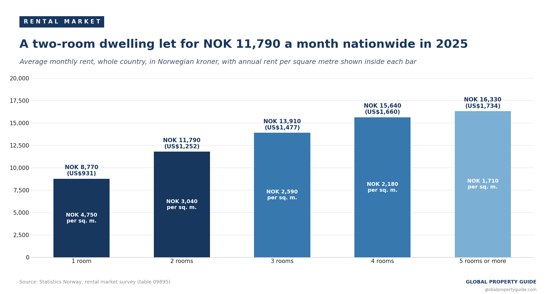Click the 7,500 y-axis tick label

21,190
